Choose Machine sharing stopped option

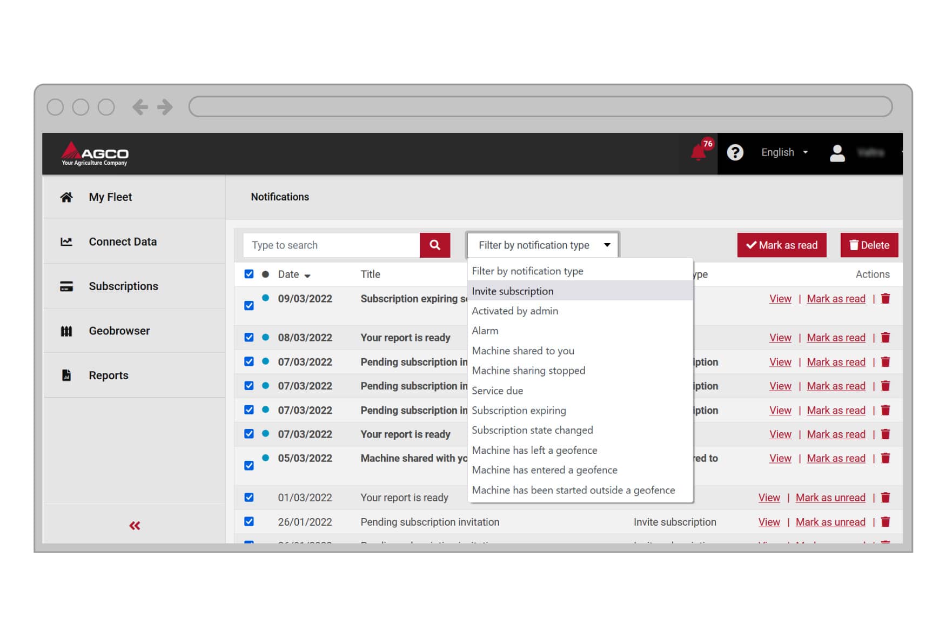(x=580, y=371)
